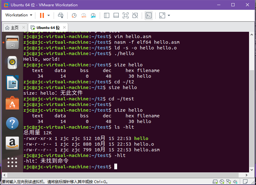
Task: Toggle the thumbnail bar view
Action: pyautogui.click(x=116, y=15)
